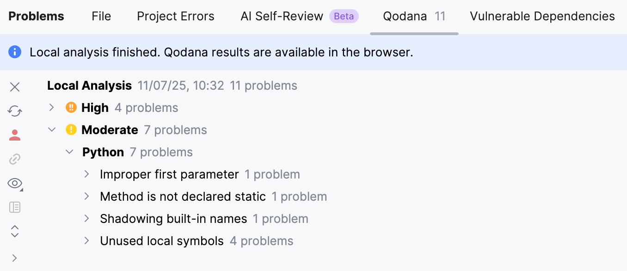Collapse the Moderate problems group
Screen dimensions: 627x271
click(x=52, y=129)
